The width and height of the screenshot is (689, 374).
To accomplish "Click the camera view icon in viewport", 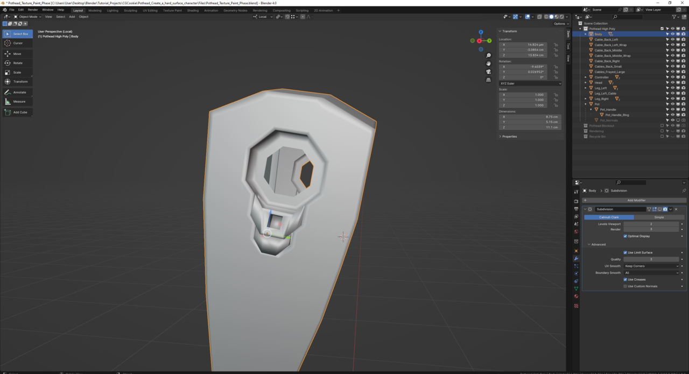I will [x=488, y=72].
